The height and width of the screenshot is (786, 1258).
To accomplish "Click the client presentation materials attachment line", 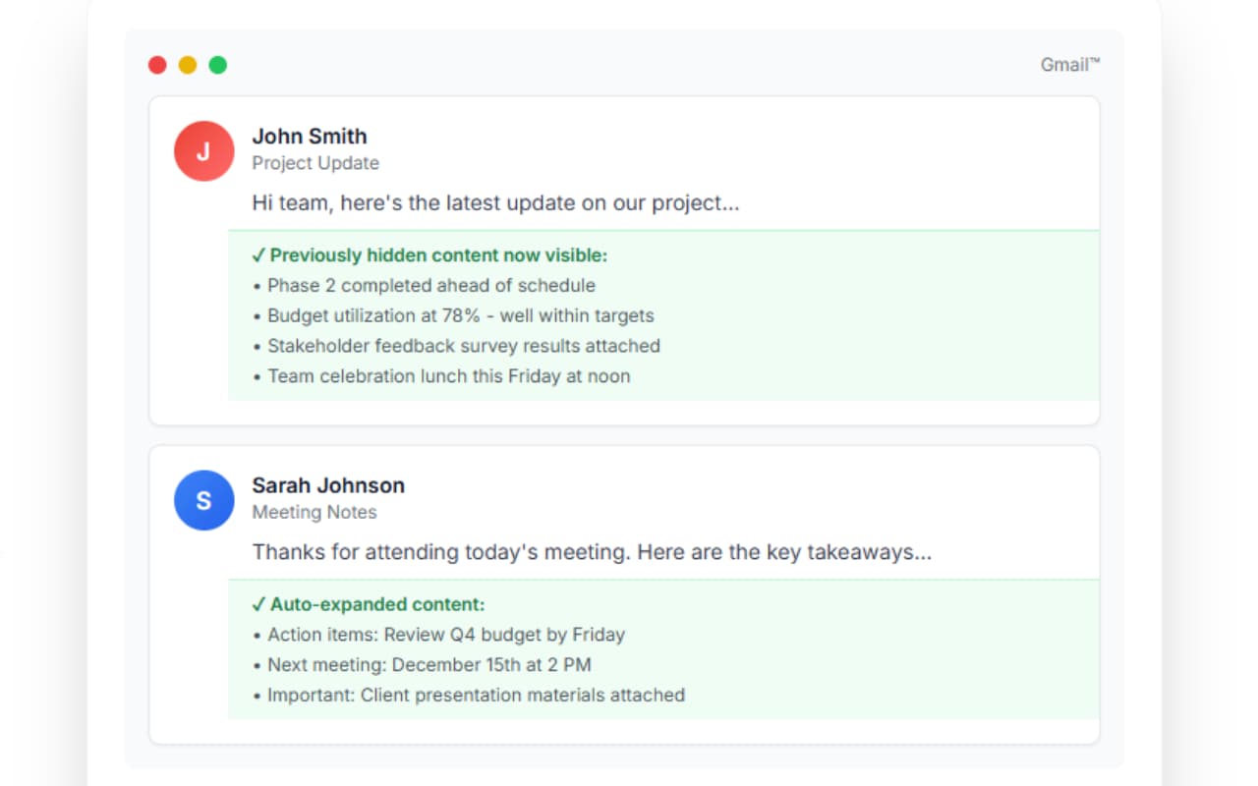I will 475,695.
